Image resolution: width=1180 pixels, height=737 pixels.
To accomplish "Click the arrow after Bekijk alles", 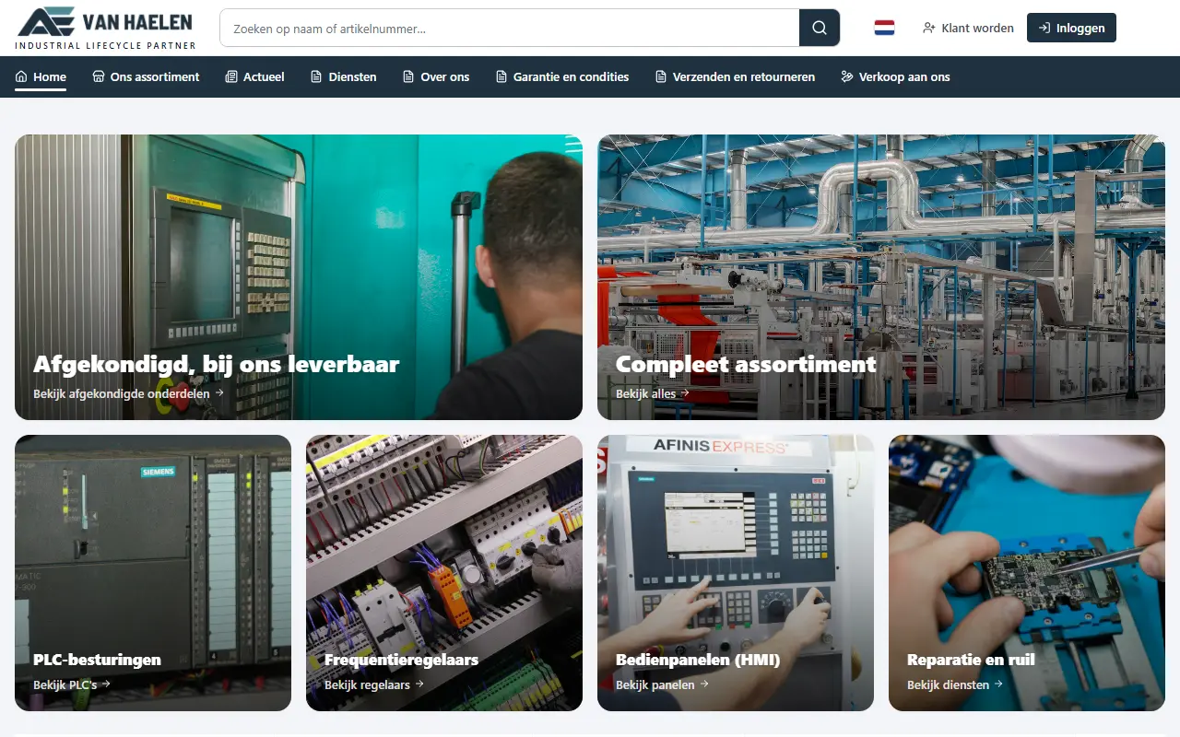I will pyautogui.click(x=685, y=393).
